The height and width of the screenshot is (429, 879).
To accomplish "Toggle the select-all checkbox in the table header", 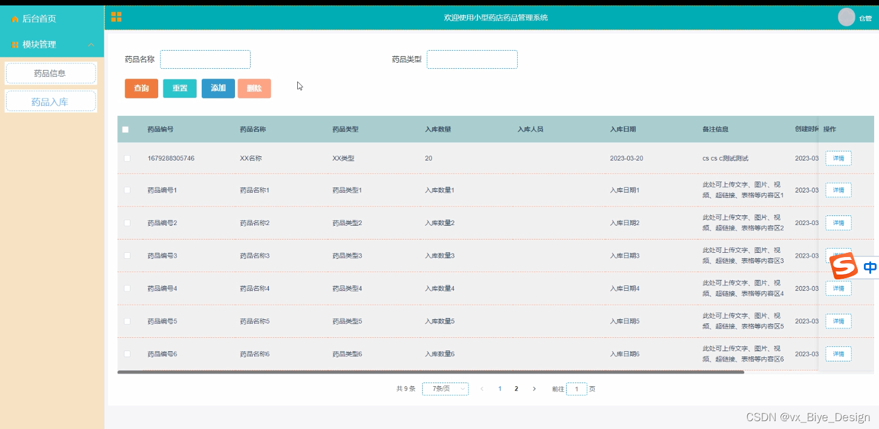I will click(126, 129).
